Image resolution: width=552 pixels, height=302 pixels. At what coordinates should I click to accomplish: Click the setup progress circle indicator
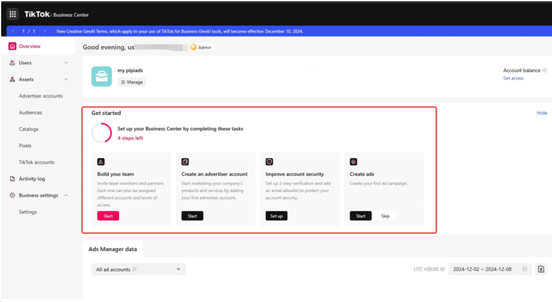click(102, 133)
